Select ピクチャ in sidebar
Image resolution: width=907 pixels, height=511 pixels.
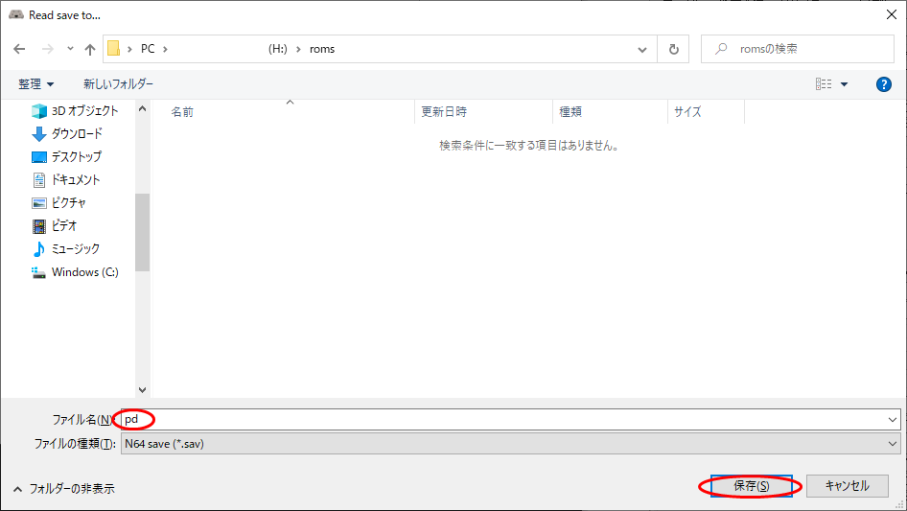point(69,202)
